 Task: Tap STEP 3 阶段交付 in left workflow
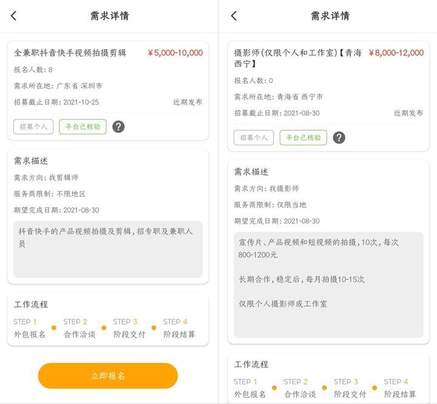coord(129,328)
